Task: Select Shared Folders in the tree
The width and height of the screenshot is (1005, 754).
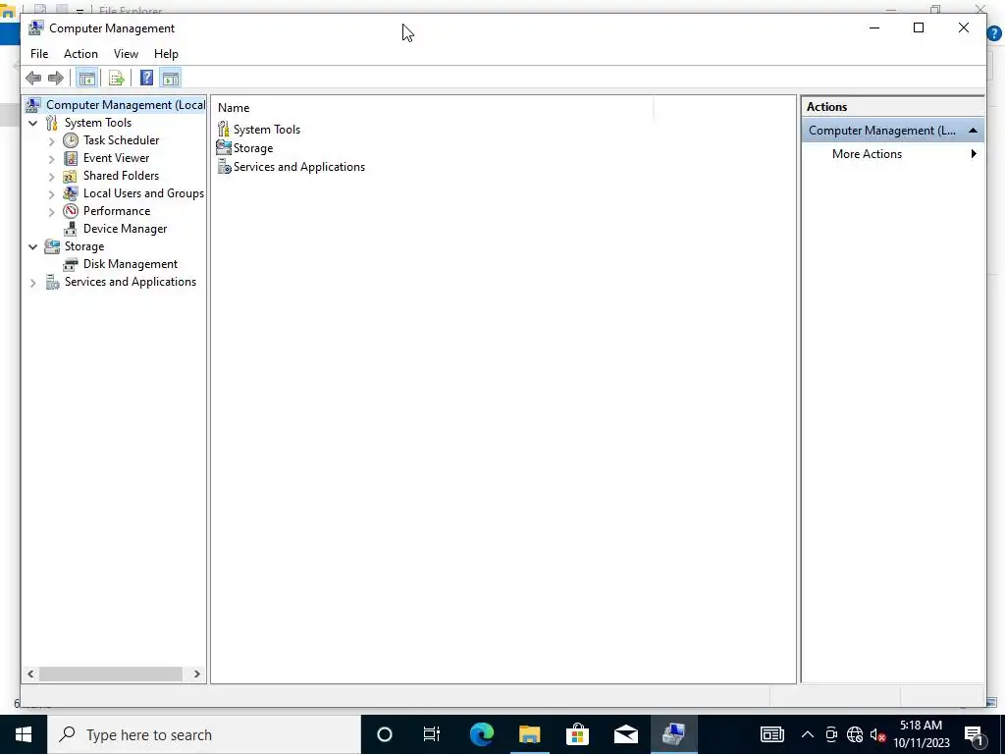Action: [121, 176]
